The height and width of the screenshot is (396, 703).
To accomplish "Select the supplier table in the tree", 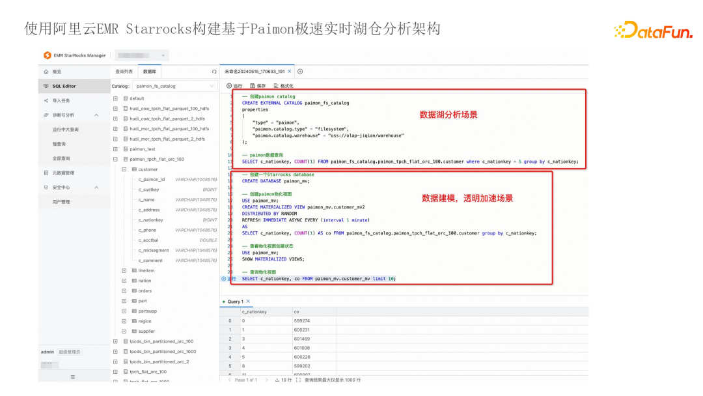I will pyautogui.click(x=146, y=332).
